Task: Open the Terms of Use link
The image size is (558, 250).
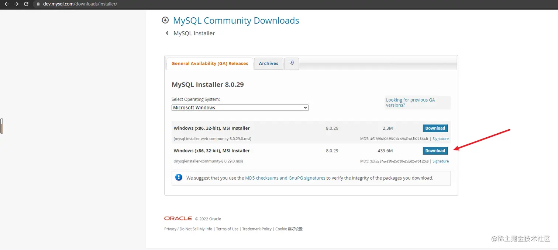Action: coord(227,229)
